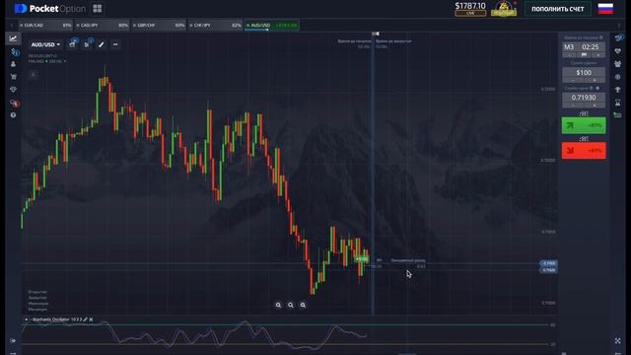Click the $1787.10 account balance
631x355 pixels.
pos(470,6)
